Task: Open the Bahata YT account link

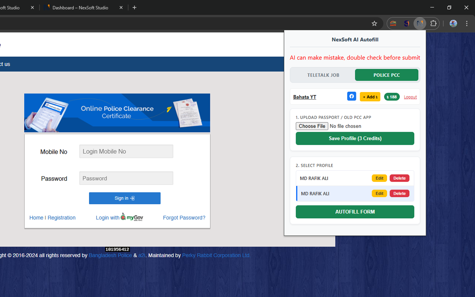Action: (x=305, y=97)
